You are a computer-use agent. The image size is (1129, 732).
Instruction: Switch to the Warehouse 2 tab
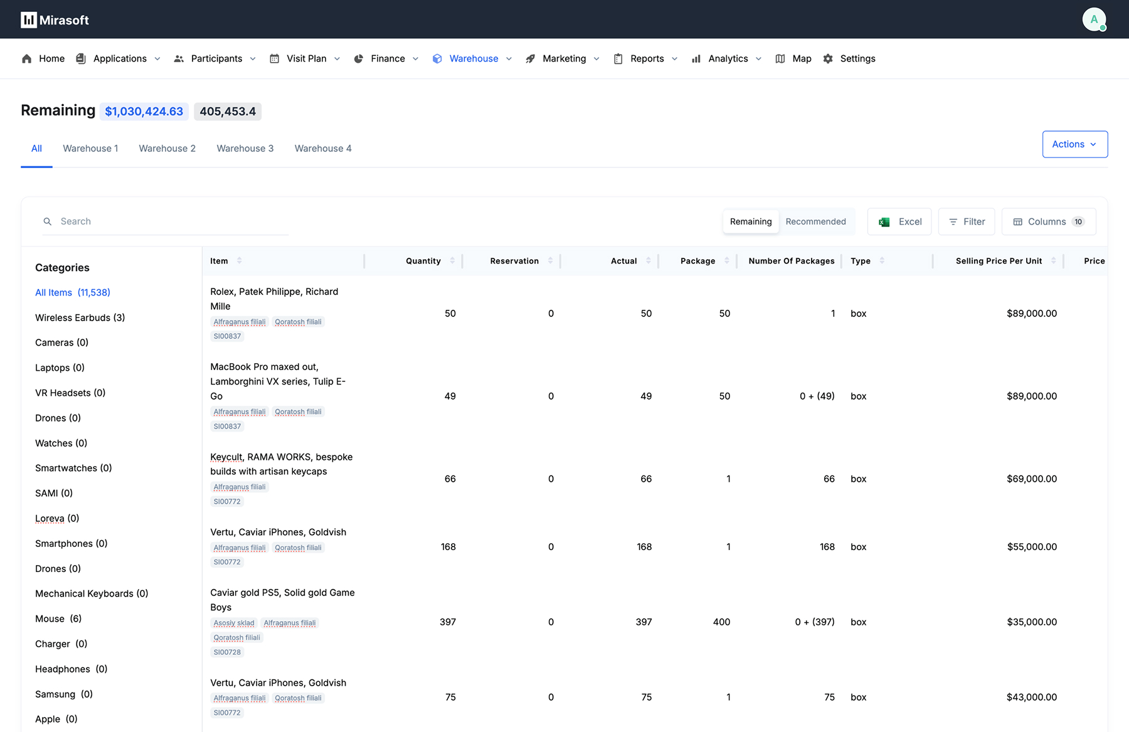pos(167,149)
